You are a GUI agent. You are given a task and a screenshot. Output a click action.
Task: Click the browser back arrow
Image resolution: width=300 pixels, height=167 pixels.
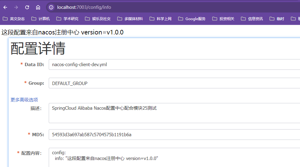pyautogui.click(x=5, y=7)
